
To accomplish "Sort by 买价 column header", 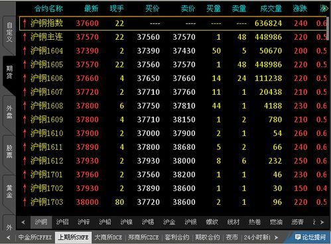I will point(152,9).
